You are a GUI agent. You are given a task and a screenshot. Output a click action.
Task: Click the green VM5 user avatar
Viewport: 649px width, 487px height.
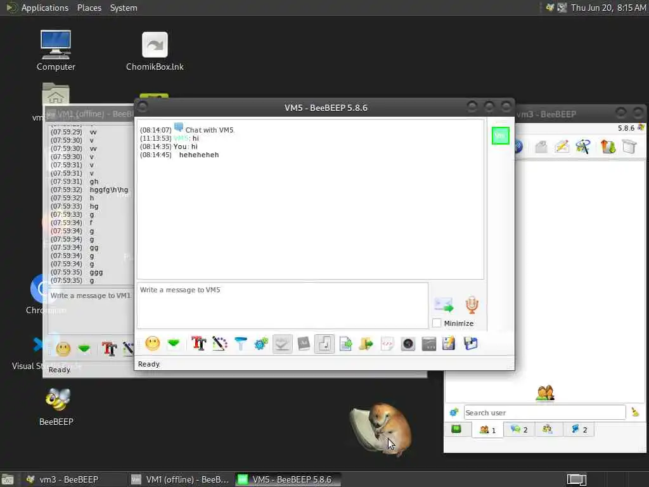(x=501, y=136)
